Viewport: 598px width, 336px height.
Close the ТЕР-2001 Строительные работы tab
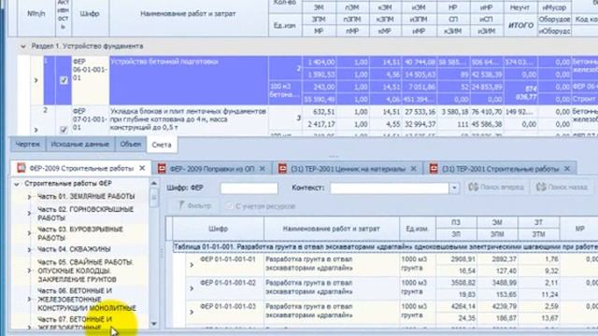coord(567,168)
